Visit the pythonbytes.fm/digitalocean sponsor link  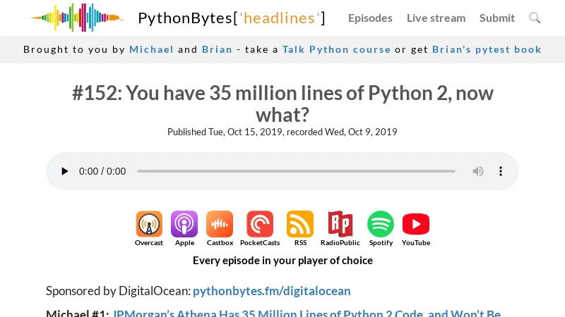point(271,291)
